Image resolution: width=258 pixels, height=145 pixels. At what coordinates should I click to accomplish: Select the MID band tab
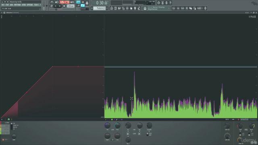pos(5,126)
